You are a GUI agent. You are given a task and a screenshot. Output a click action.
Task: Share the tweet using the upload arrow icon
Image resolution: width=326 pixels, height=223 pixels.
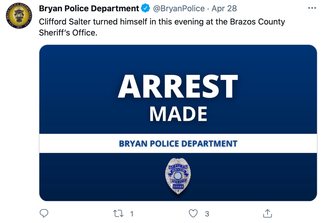(x=267, y=213)
